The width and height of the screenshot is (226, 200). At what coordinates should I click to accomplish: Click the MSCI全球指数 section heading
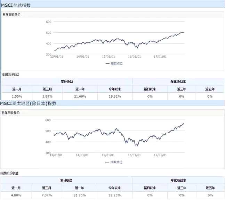(x=16, y=5)
